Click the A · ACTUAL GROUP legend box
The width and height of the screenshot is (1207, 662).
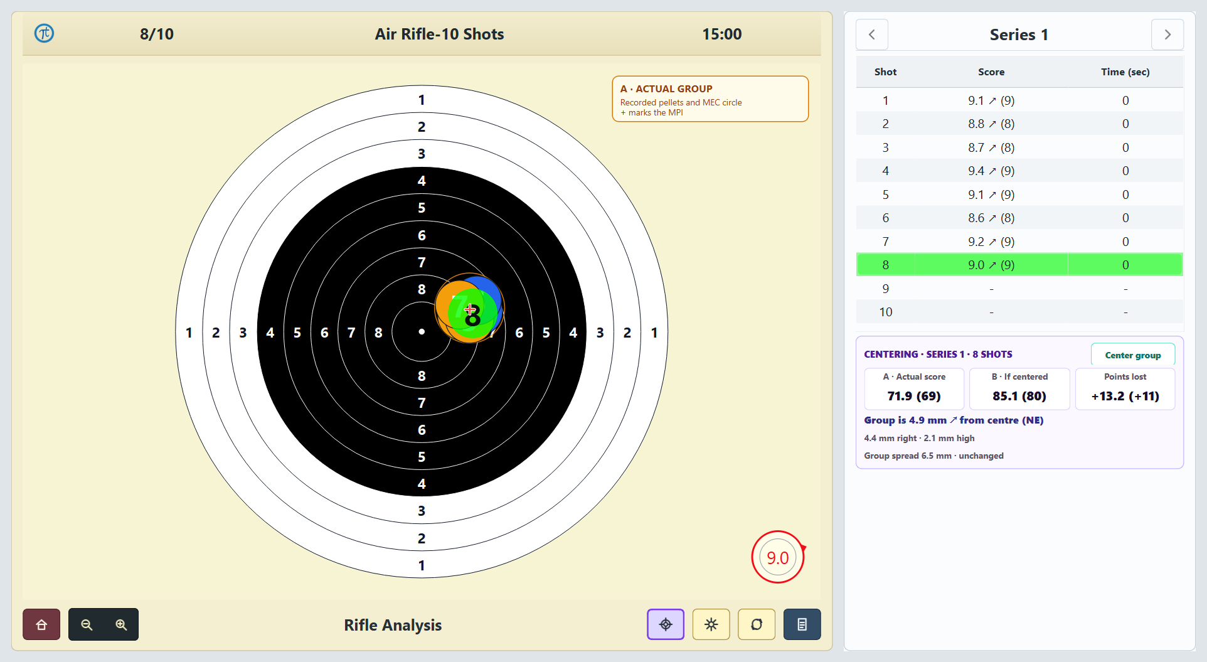(x=710, y=99)
